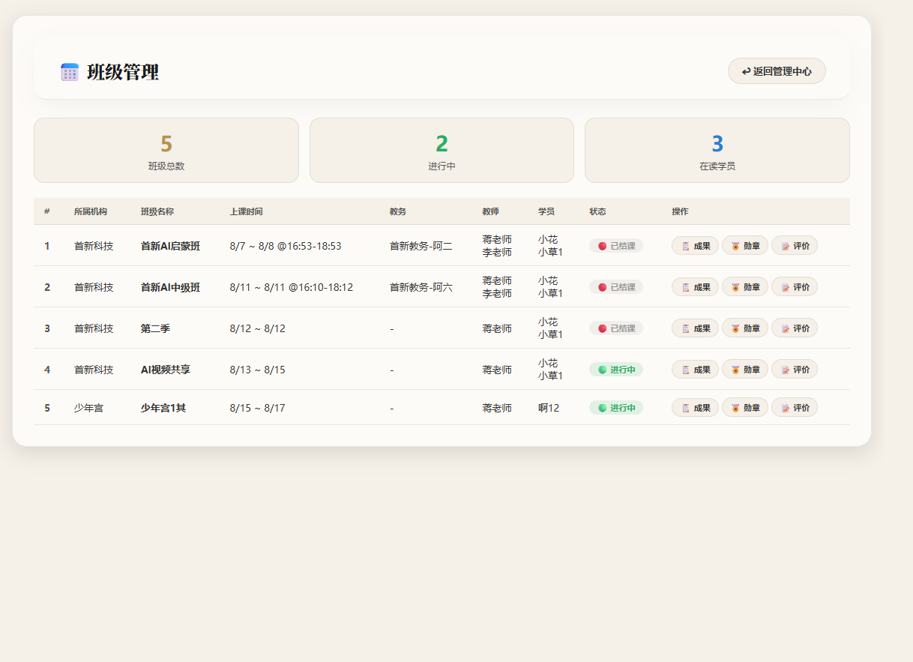Viewport: 913px width, 662px height.
Task: Click schedule 8/13 ~ 8/15
Action: point(257,370)
